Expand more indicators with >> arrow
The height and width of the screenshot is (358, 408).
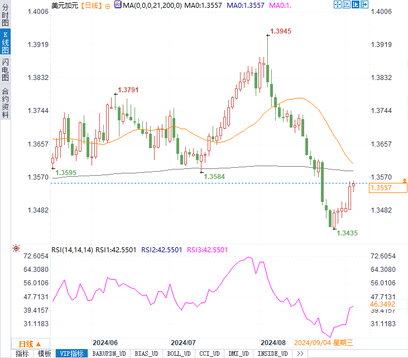[300, 354]
